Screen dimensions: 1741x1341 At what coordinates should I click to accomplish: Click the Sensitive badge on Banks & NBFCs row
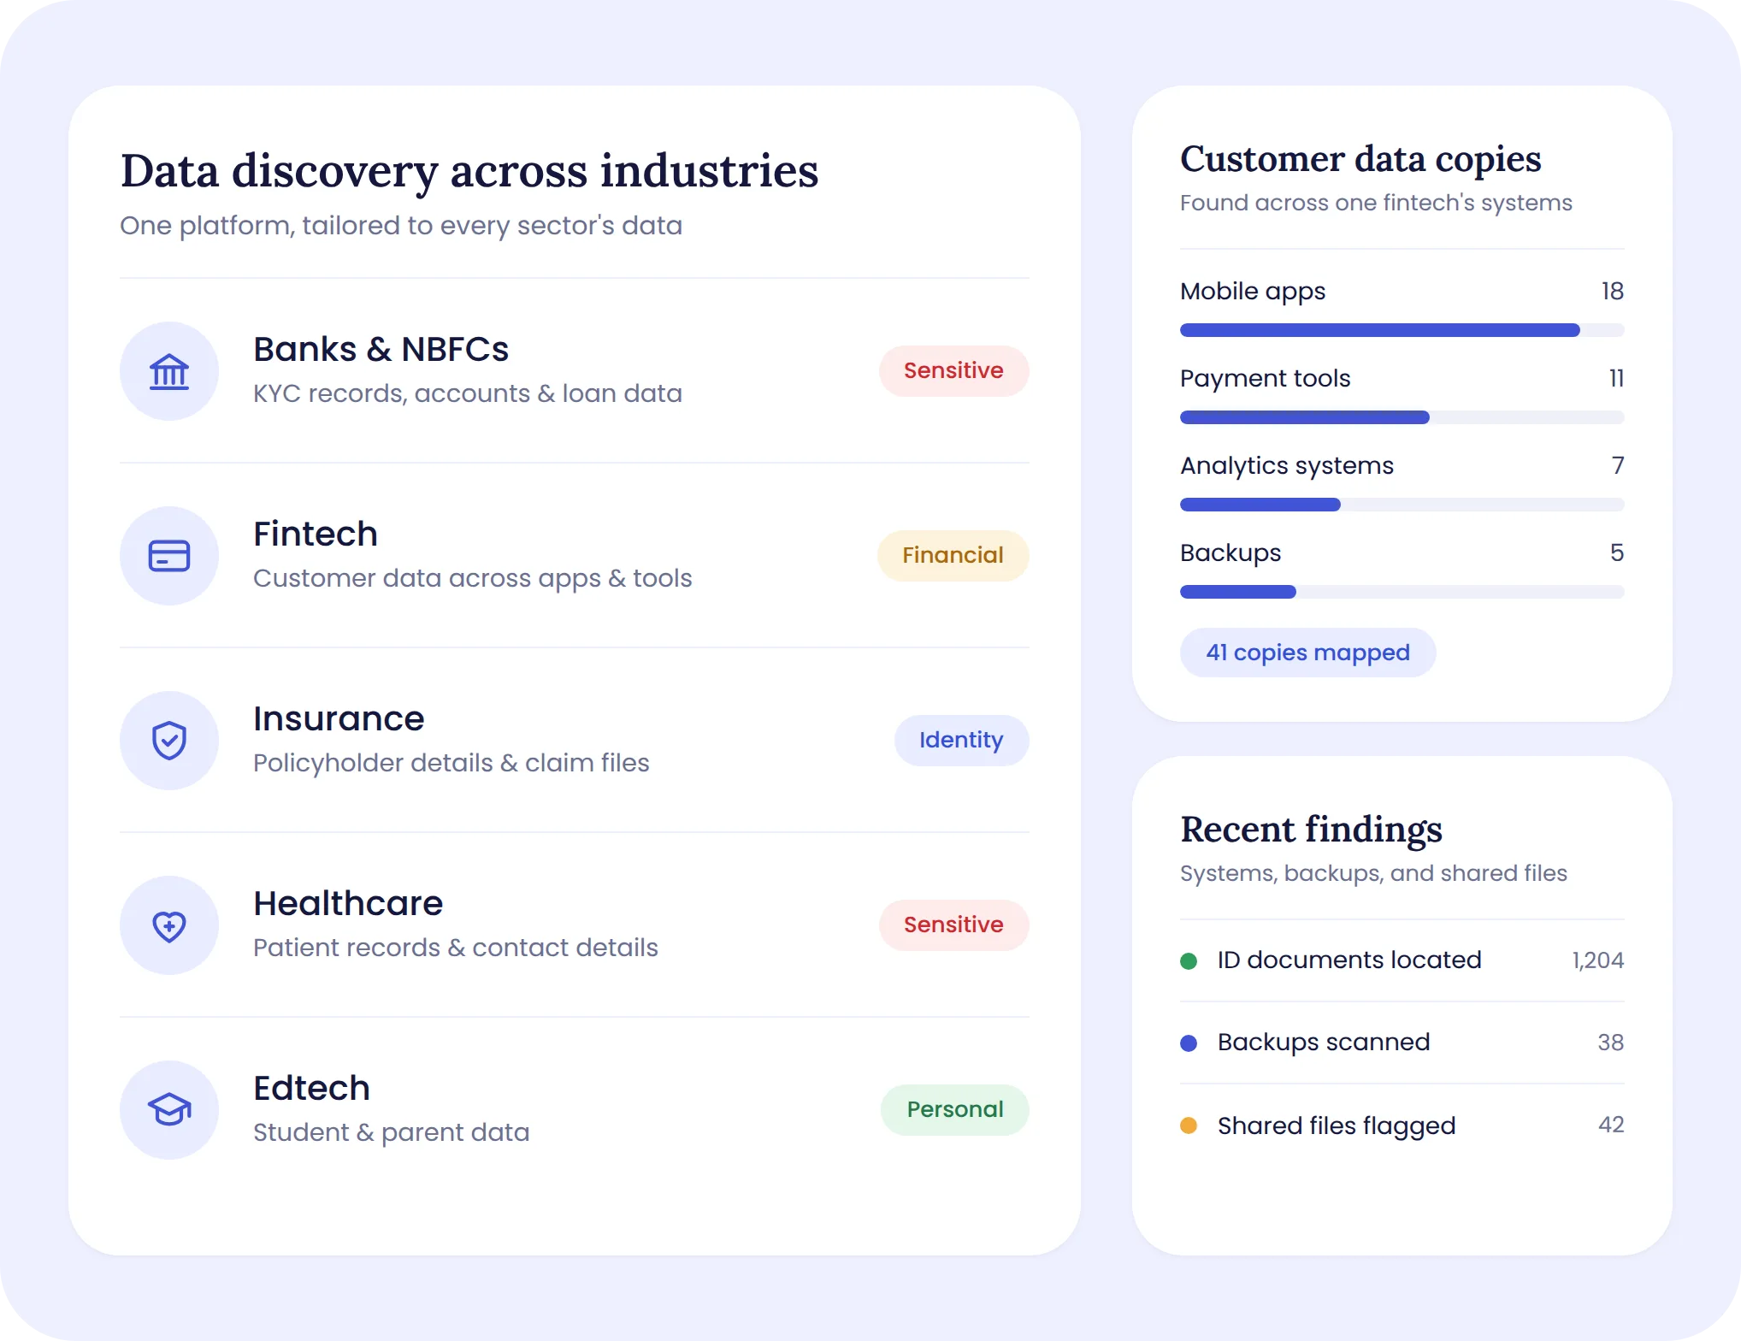[x=953, y=371]
